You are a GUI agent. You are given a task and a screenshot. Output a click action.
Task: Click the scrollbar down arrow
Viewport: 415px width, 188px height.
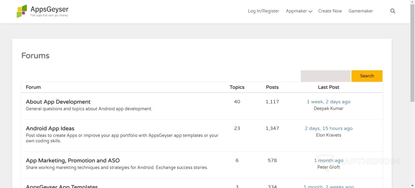(412, 185)
